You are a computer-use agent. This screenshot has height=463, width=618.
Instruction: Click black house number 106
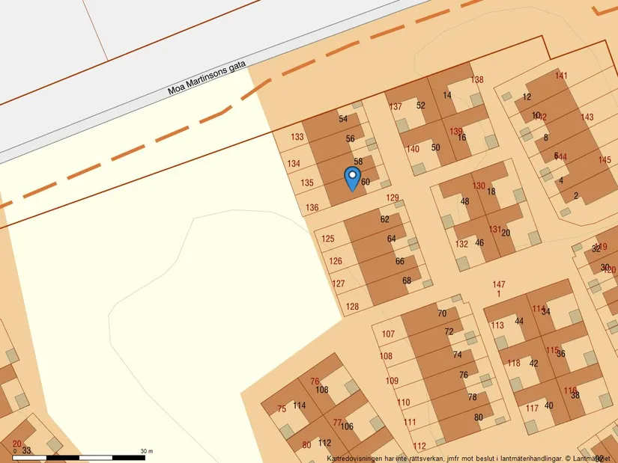coord(347,426)
